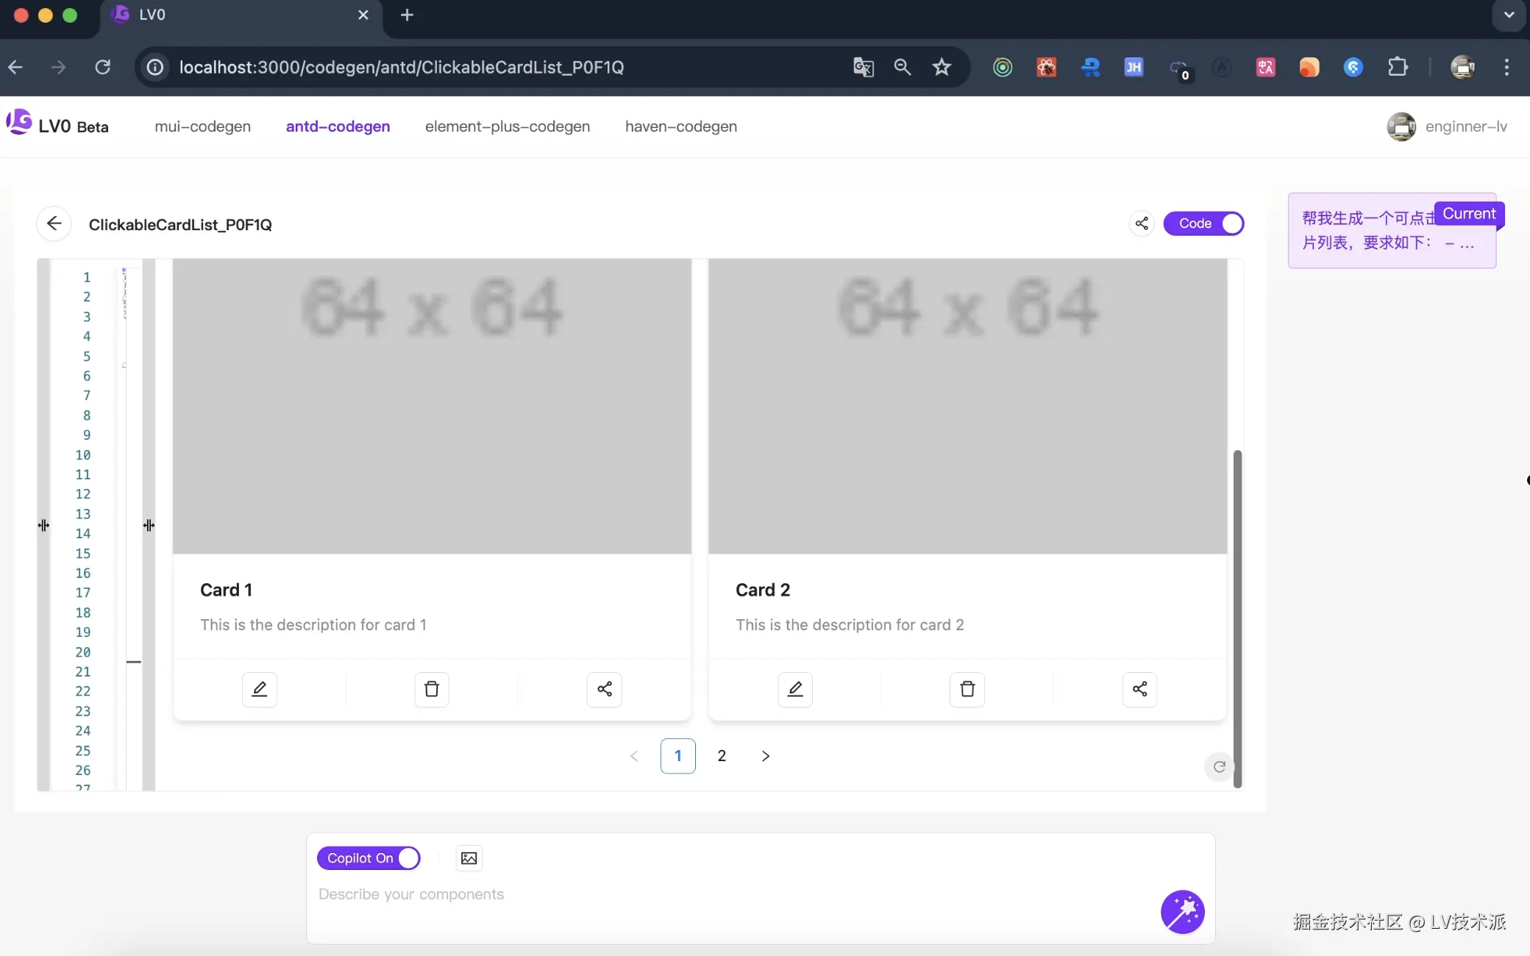Click the preview panel vertical scrollbar

coord(1237,618)
